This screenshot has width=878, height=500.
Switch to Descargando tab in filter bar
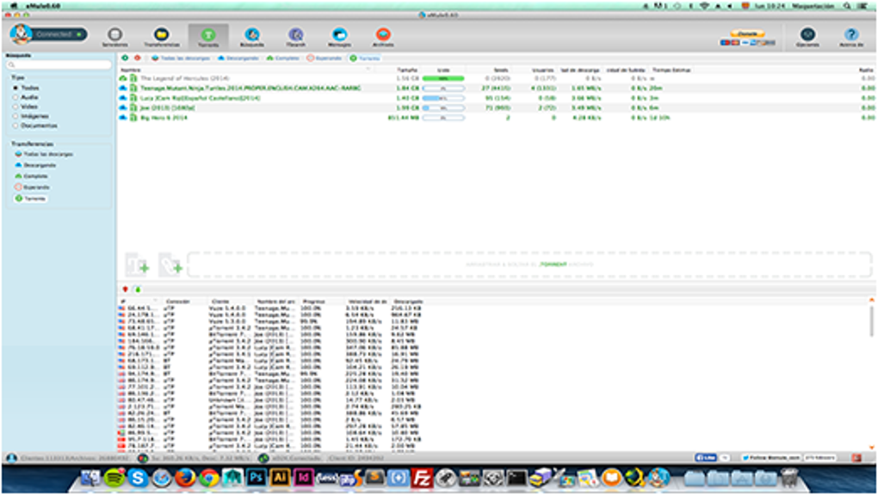[x=238, y=58]
